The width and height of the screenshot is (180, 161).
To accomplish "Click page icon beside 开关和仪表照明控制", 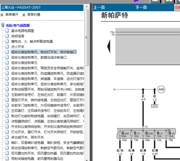I will tap(7, 126).
